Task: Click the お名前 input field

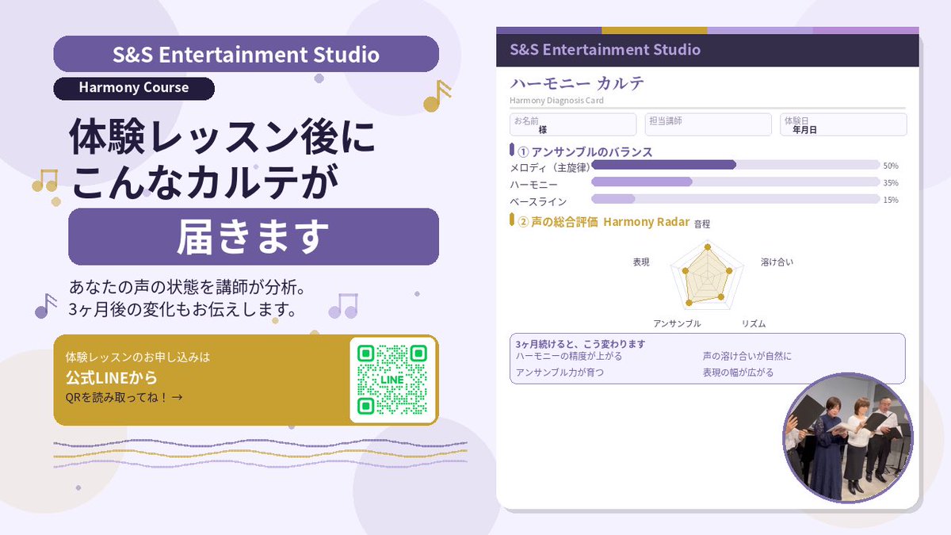Action: (573, 124)
